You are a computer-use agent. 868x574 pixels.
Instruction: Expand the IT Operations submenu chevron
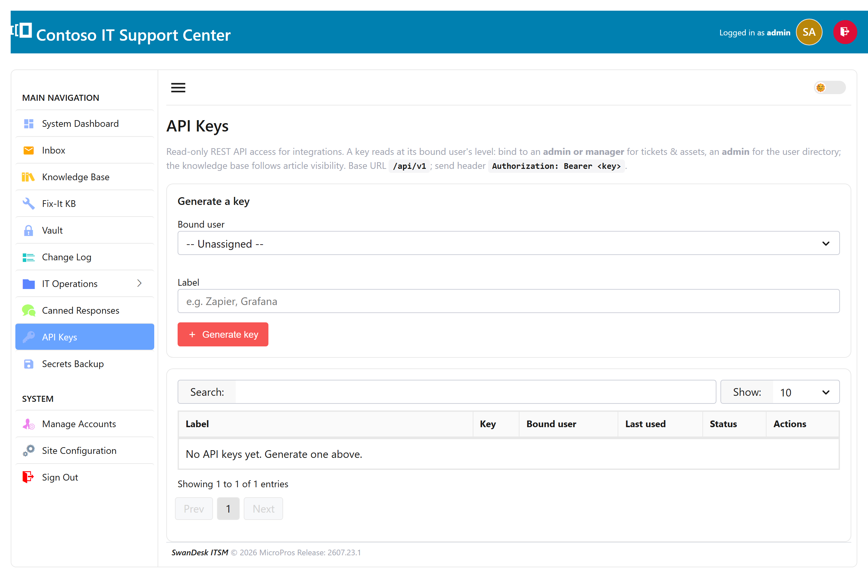click(x=140, y=283)
